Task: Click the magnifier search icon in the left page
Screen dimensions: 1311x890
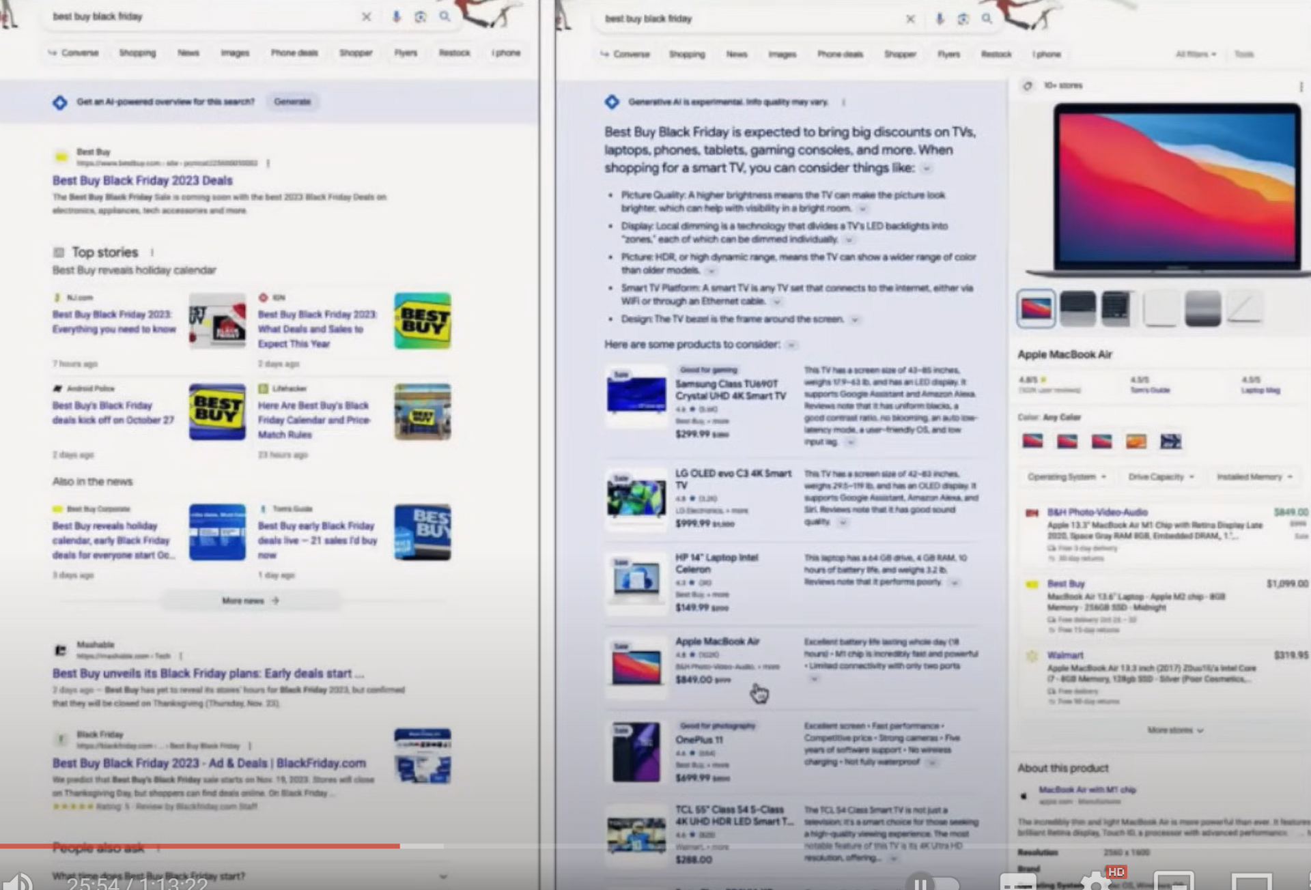Action: point(445,16)
